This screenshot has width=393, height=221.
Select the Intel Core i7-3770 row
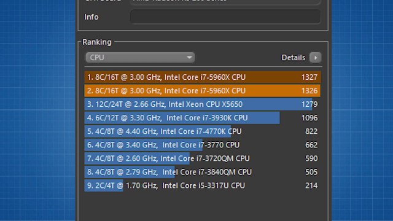[203, 145]
